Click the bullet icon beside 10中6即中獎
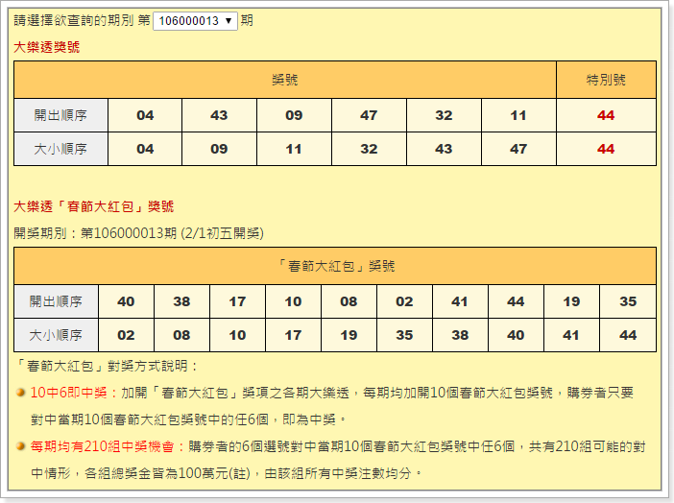The height and width of the screenshot is (503, 674). 21,393
